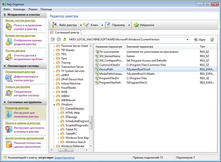Open the Файл реестра dropdown arrow
Screen dimensions: 221x162
pos(81,25)
